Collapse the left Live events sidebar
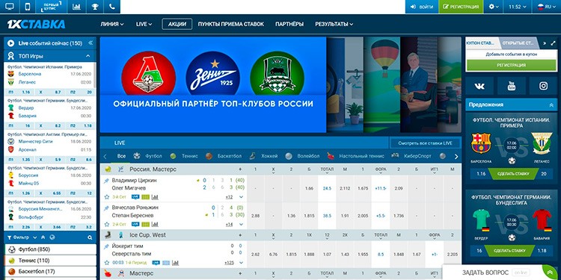The image size is (561, 280). tap(91, 43)
